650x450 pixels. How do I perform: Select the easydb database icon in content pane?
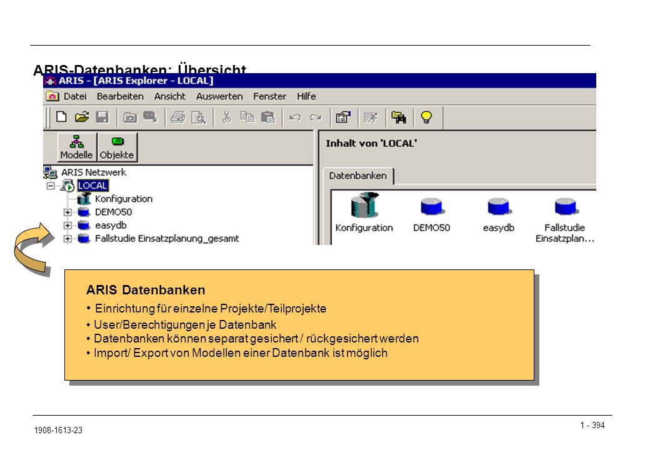pyautogui.click(x=499, y=206)
